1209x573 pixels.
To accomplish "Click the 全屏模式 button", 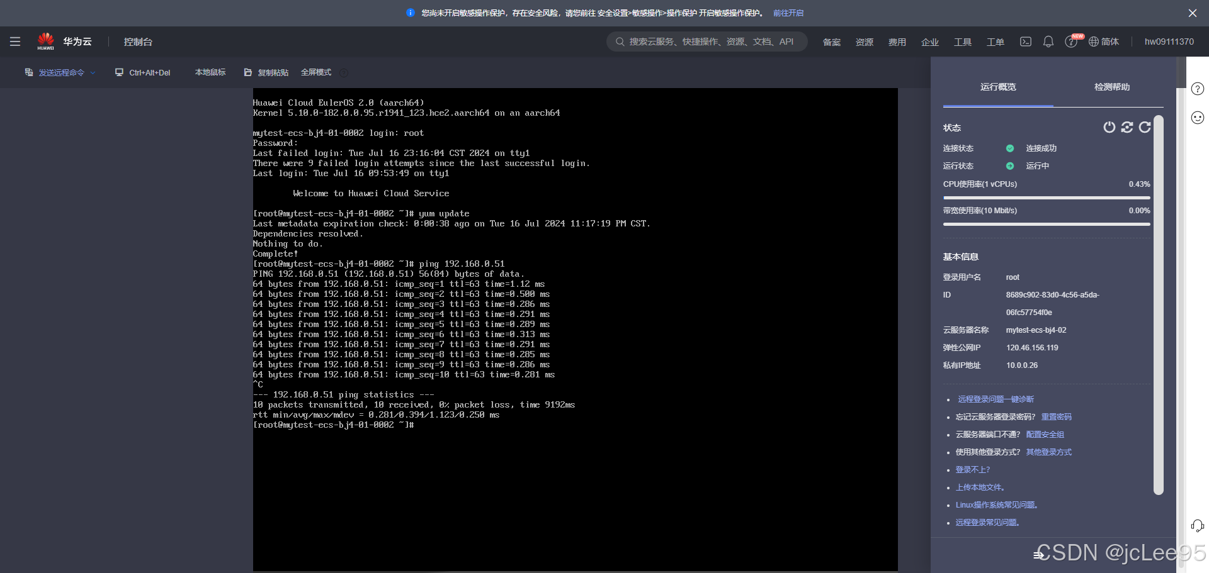I will tap(316, 72).
